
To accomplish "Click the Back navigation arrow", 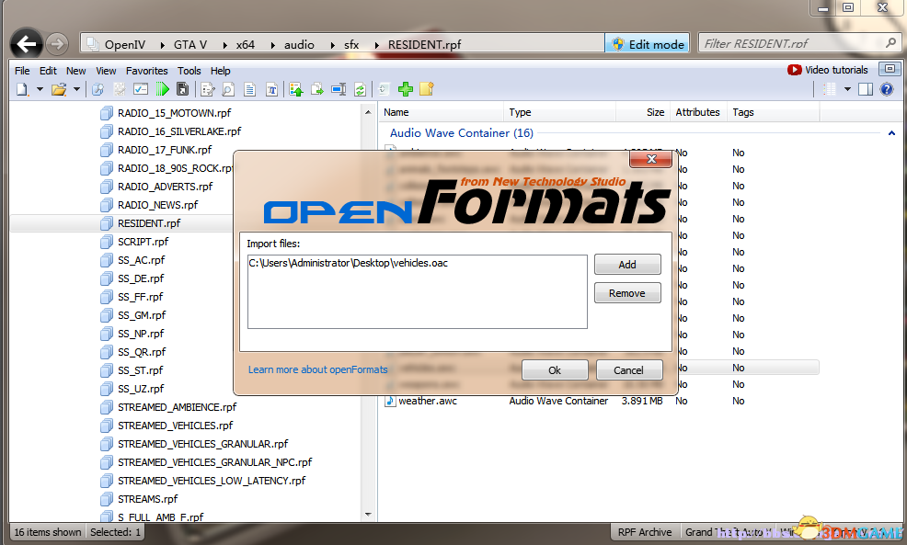I will (26, 44).
